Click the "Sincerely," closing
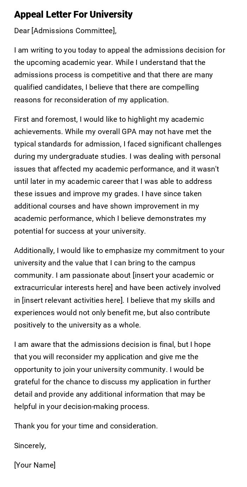This screenshot has height=487, width=247. click(30, 446)
